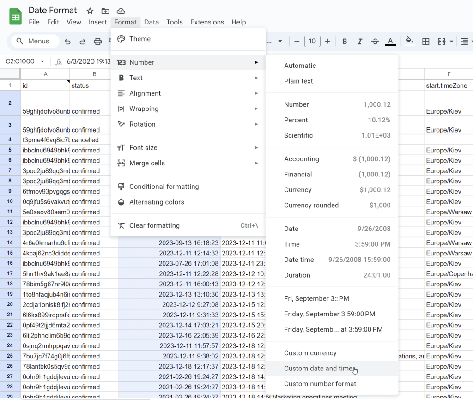Choose Custom number format
The width and height of the screenshot is (473, 400).
(332, 384)
